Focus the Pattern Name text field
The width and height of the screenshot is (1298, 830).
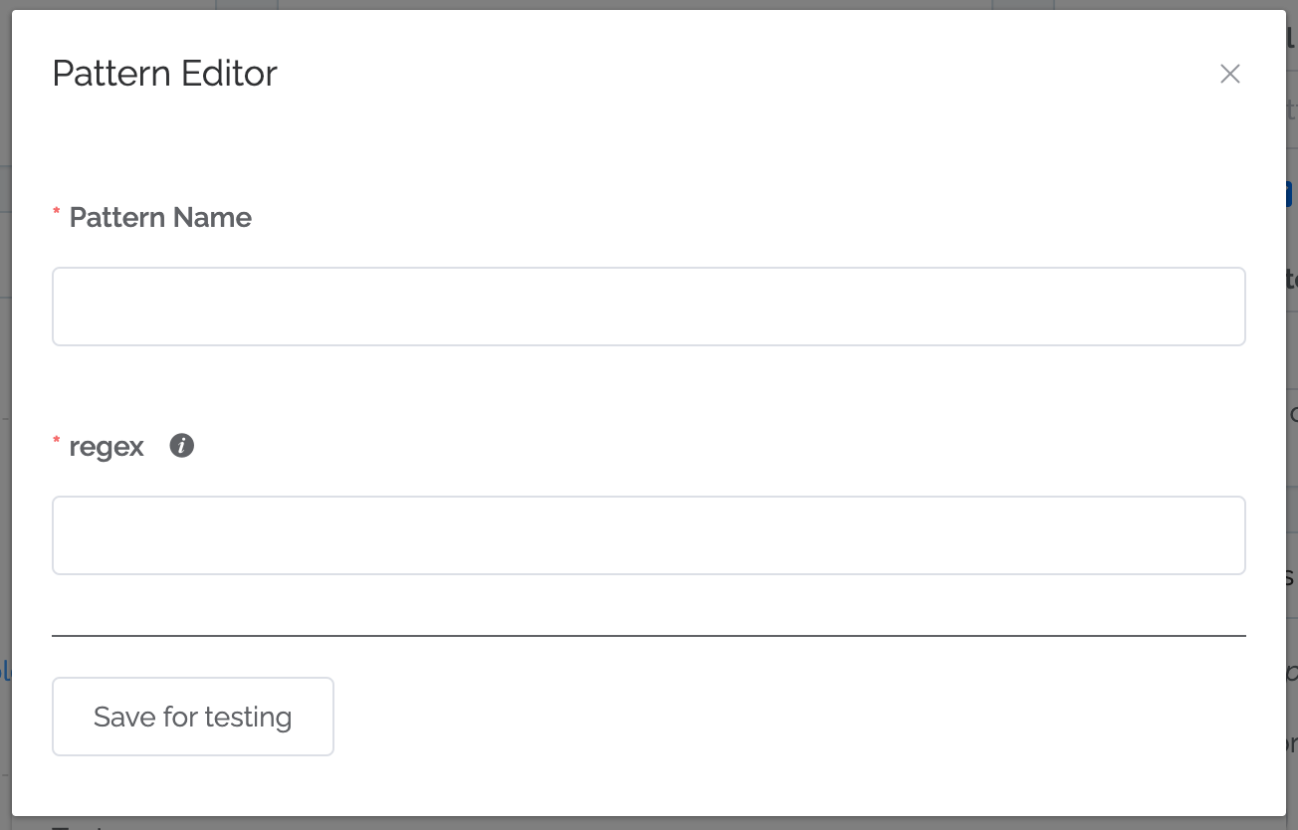649,307
